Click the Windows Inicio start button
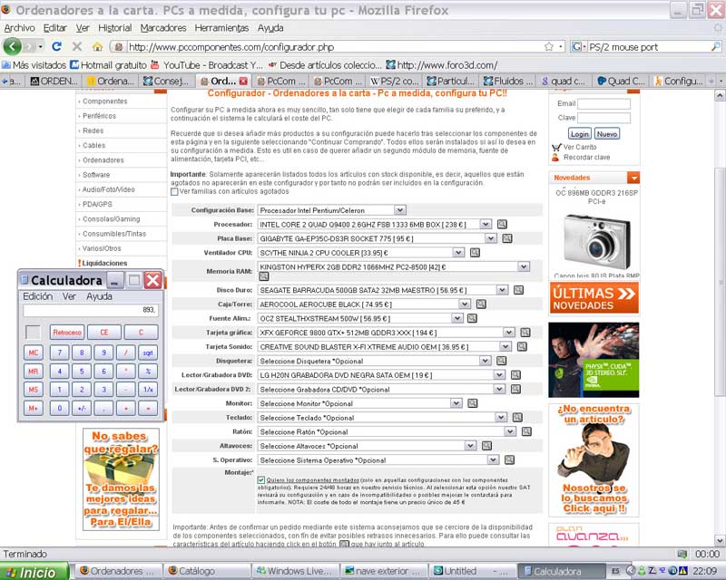 tap(34, 572)
